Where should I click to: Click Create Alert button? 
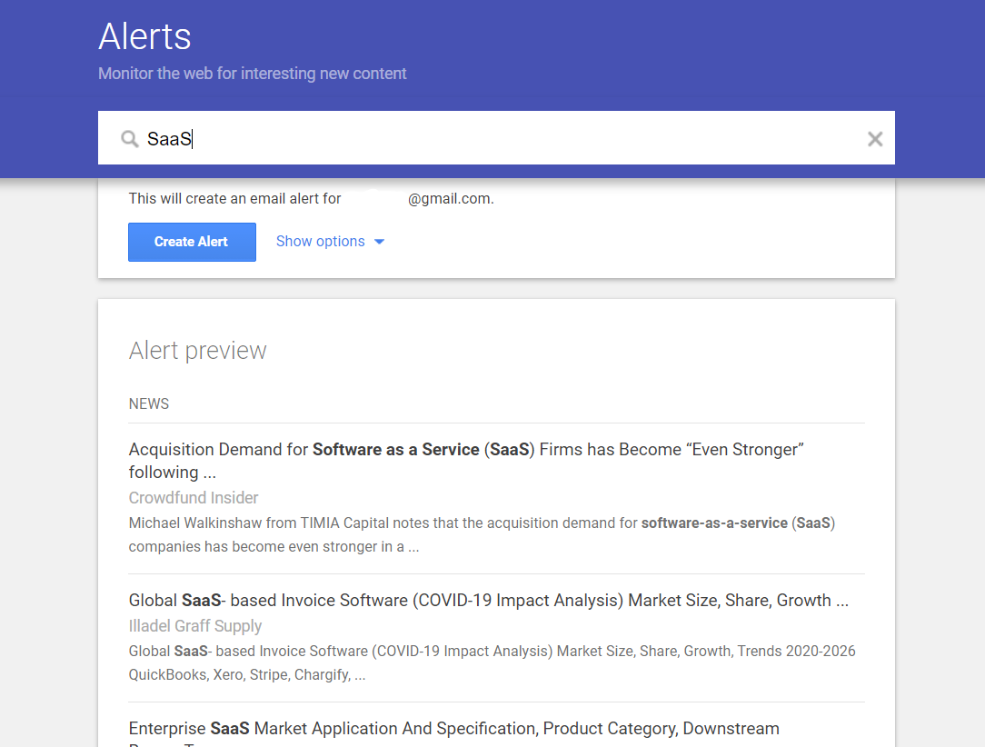[x=192, y=242]
